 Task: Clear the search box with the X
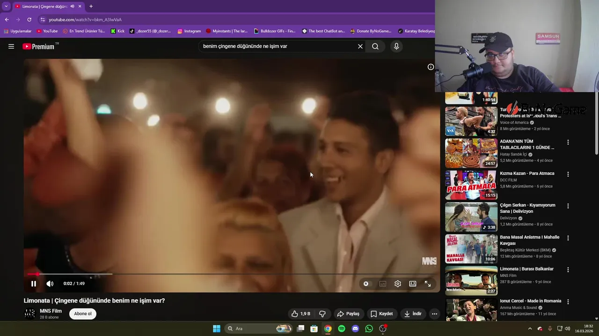click(360, 46)
